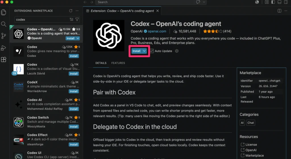
Task: Open editor more actions menu
Action: click(x=286, y=11)
